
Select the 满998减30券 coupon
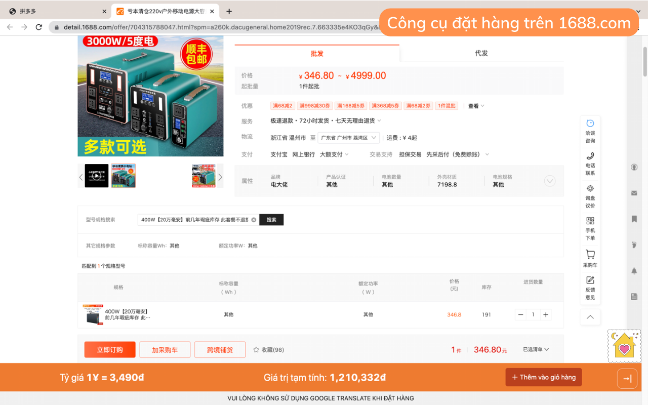coord(314,105)
